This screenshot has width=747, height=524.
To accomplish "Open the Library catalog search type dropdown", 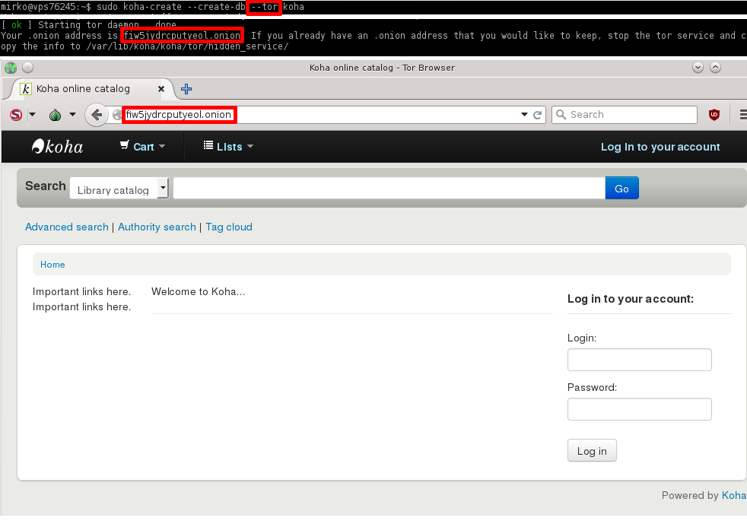I will coord(119,189).
